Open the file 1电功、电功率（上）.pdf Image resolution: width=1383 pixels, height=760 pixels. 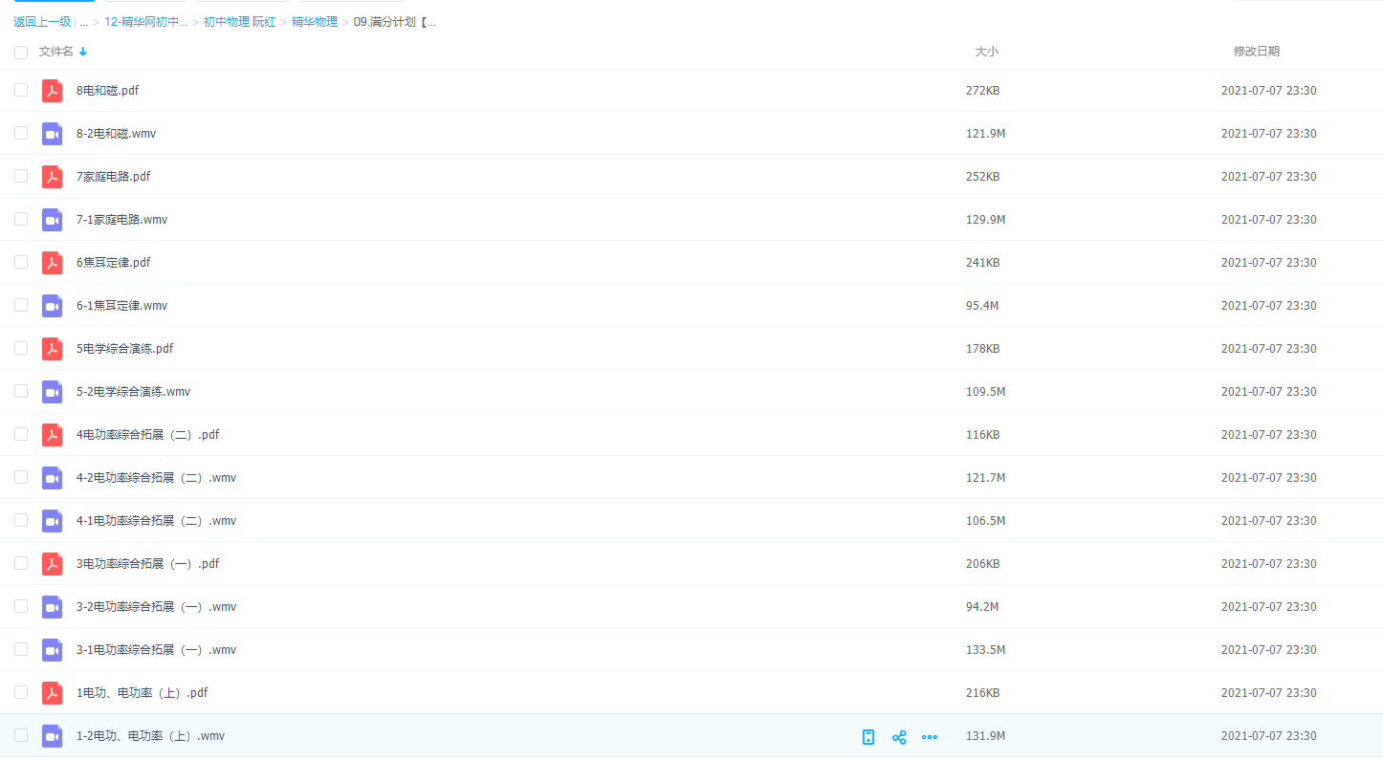pos(142,693)
